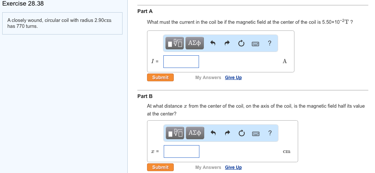The image size is (375, 173).
Task: Open the help question mark in Part A
Action: [270, 43]
